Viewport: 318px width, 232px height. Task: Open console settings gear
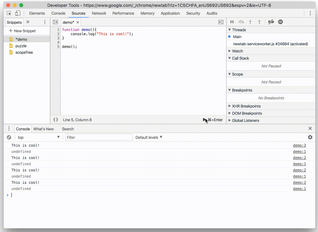[310, 137]
